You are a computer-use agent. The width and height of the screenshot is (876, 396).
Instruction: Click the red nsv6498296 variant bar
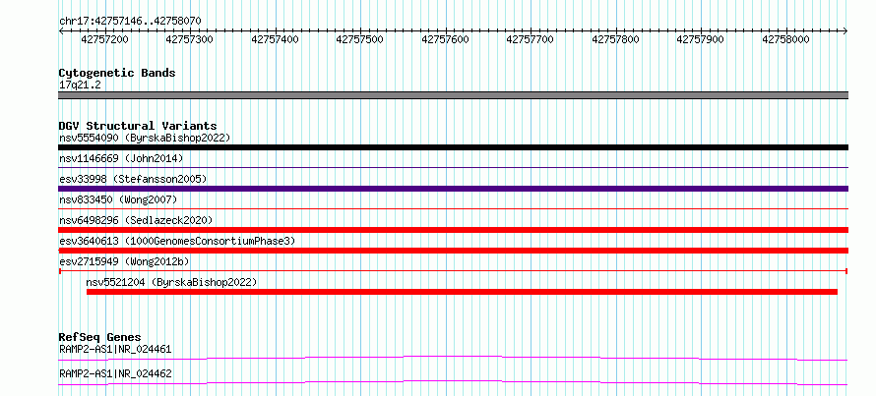[x=453, y=230]
